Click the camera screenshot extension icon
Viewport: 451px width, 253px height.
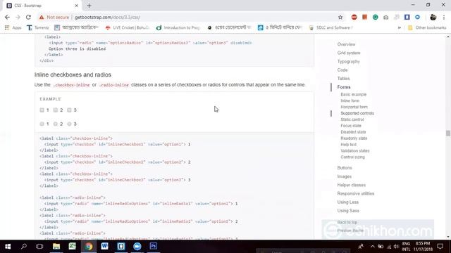(386, 17)
